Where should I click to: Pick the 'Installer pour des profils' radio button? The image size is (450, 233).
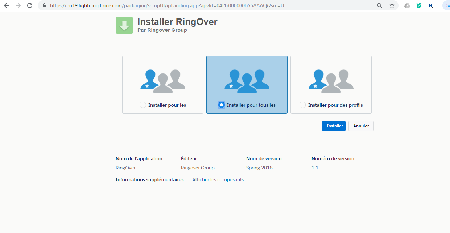302,105
